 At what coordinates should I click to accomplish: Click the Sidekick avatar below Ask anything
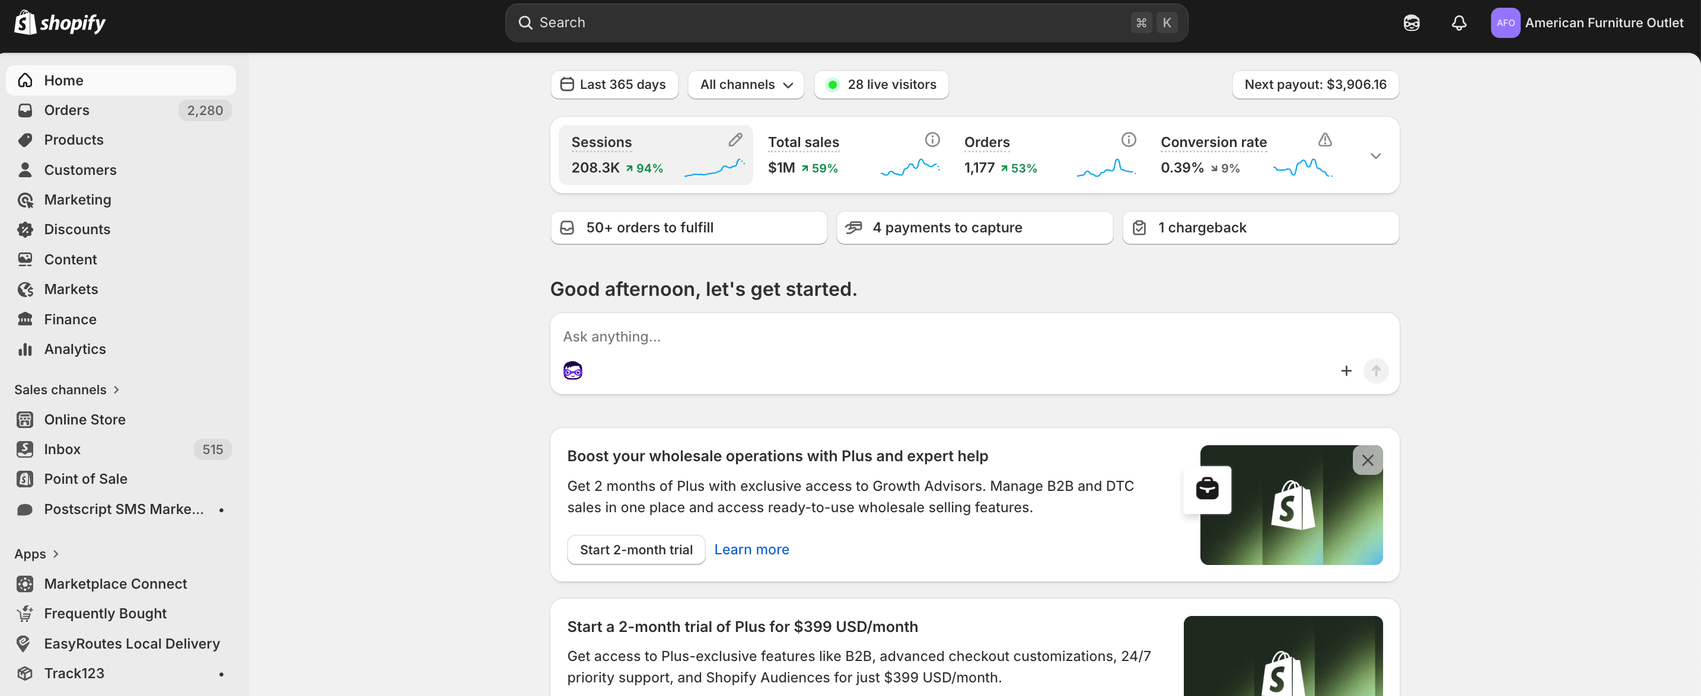pyautogui.click(x=572, y=371)
